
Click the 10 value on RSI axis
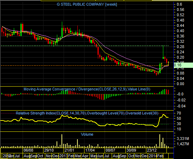point(179,129)
